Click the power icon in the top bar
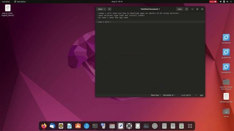The width and height of the screenshot is (234, 131). (231, 1)
